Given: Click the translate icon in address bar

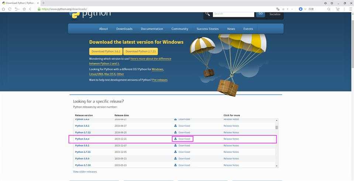Looking at the screenshot, I should [x=278, y=9].
